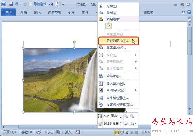Switch to Outline view icon
Viewport: 193px width, 136px height.
pyautogui.click(x=132, y=132)
